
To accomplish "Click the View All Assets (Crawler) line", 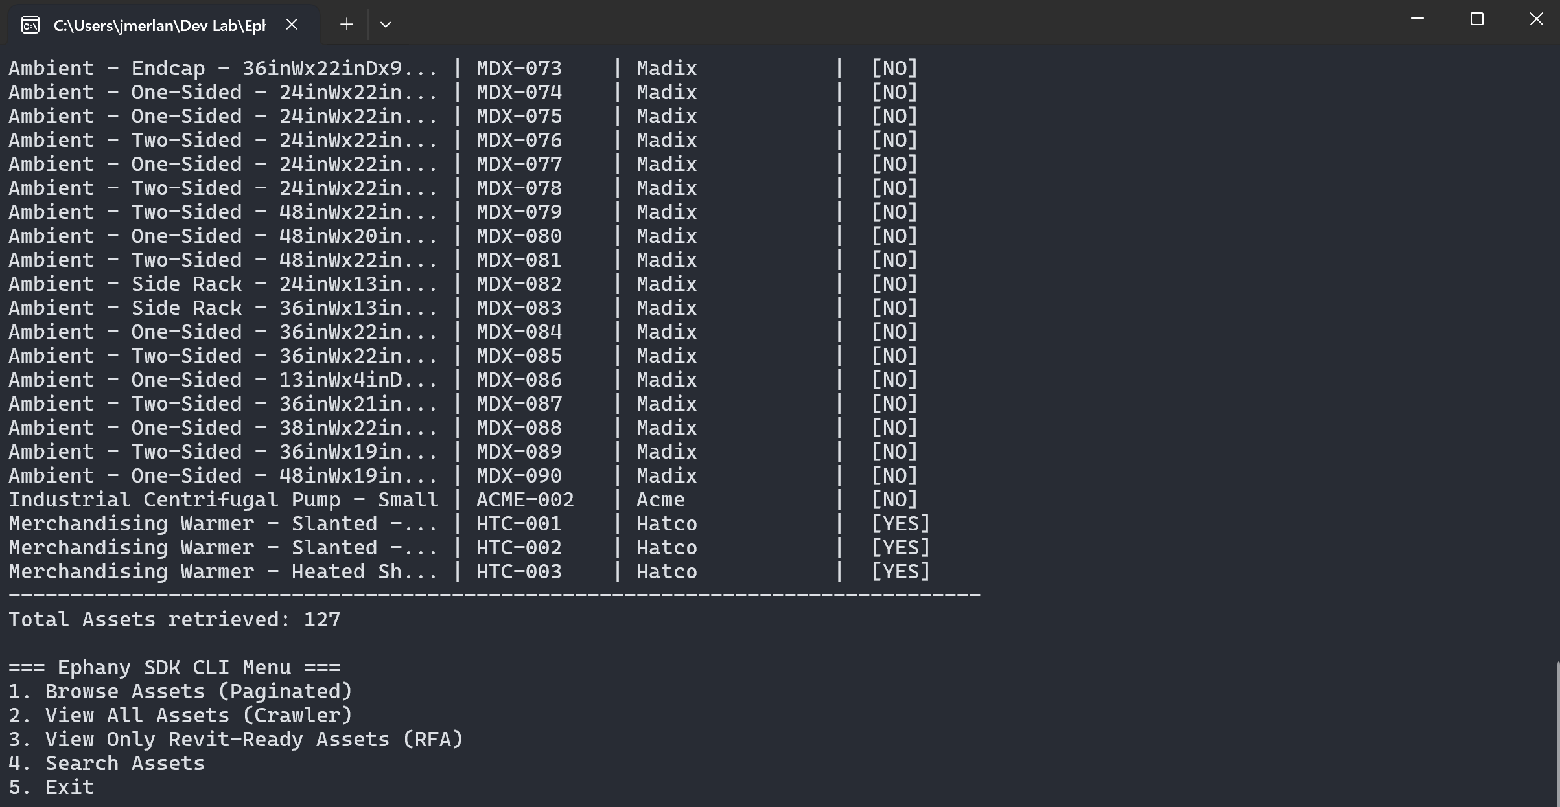I will 180,715.
